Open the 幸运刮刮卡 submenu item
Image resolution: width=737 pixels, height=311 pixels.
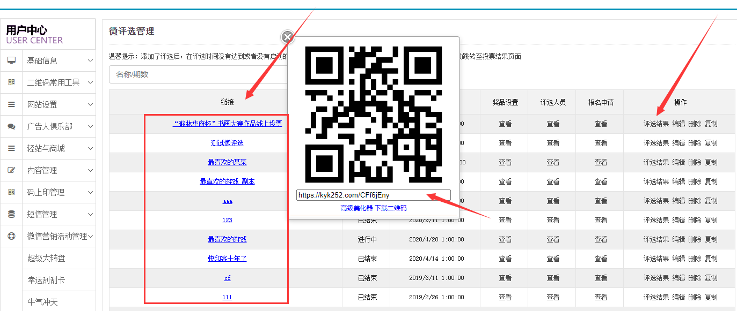click(46, 280)
